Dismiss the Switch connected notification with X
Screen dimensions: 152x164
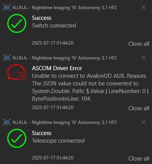pos(144,7)
